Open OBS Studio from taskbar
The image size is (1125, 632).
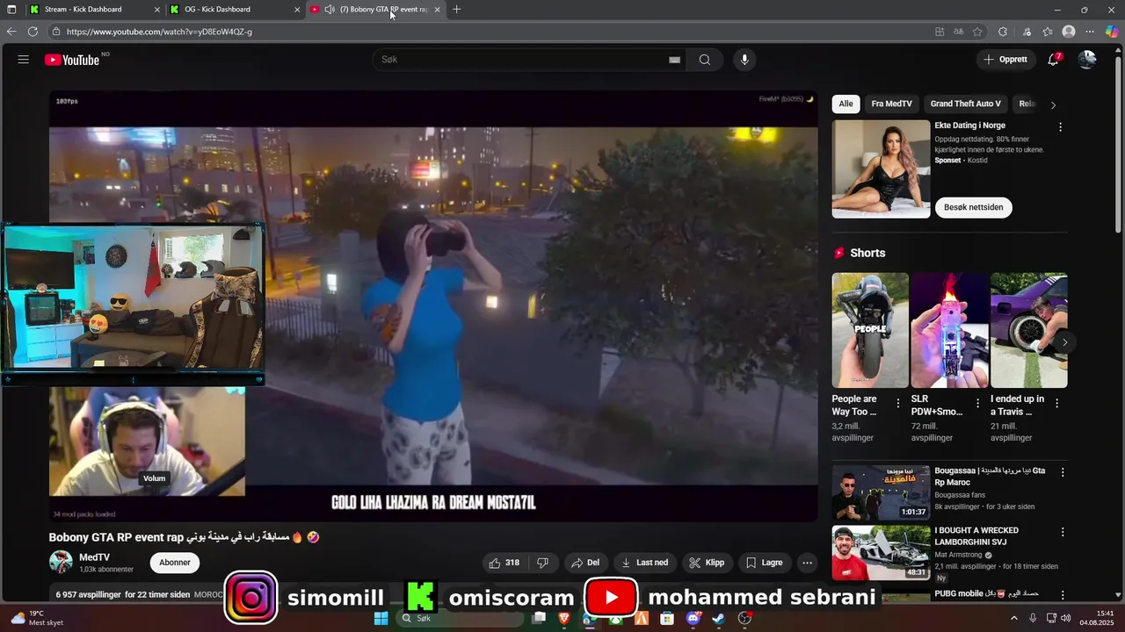pos(745,618)
